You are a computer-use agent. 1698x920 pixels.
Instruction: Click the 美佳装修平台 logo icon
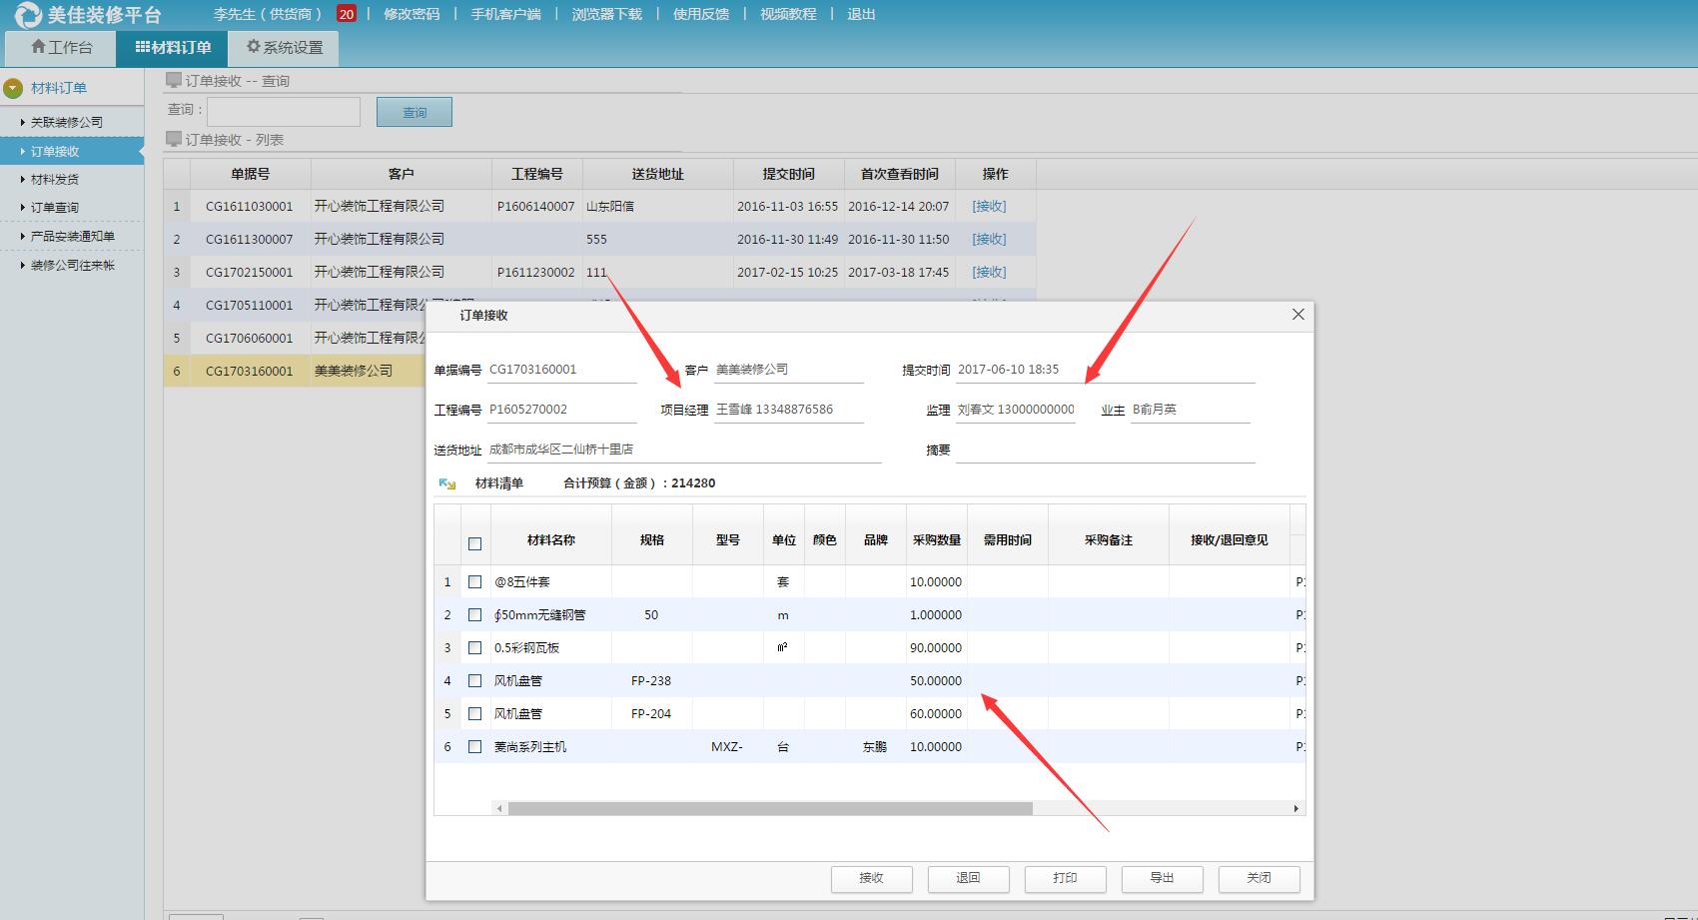(x=27, y=15)
